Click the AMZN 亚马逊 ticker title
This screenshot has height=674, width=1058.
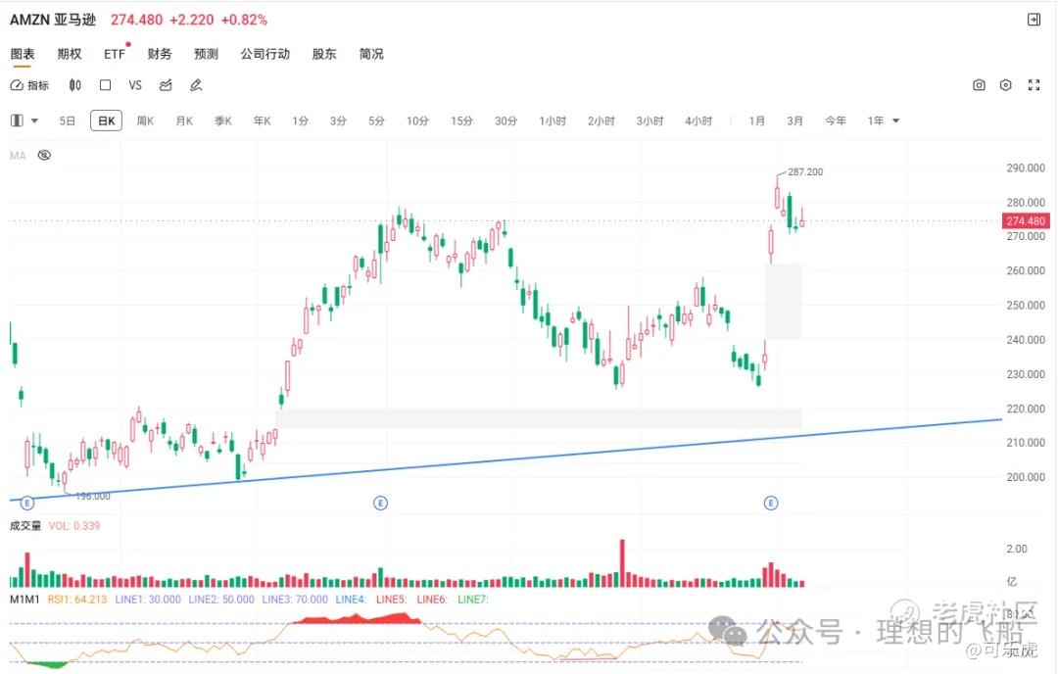point(53,20)
